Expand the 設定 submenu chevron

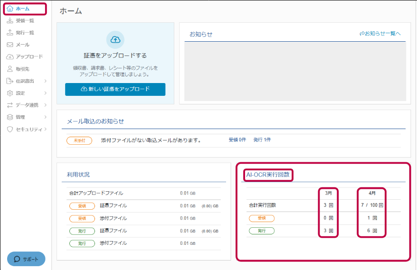coord(46,93)
